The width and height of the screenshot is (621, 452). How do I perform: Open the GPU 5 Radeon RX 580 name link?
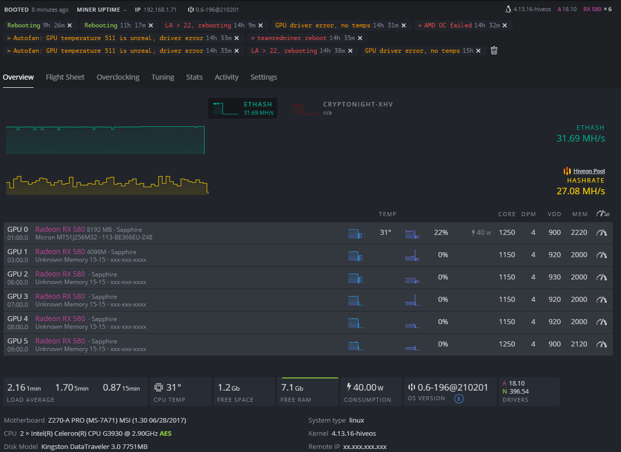click(x=60, y=341)
